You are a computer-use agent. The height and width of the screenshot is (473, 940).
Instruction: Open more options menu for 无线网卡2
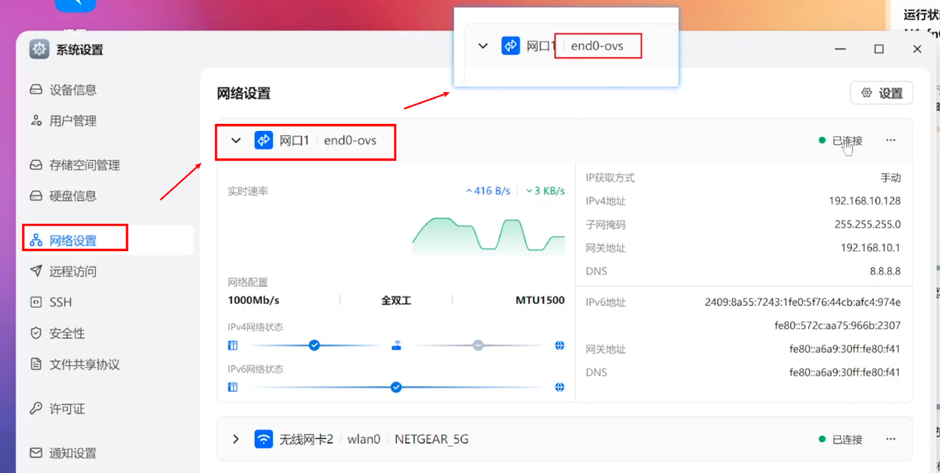(x=890, y=439)
